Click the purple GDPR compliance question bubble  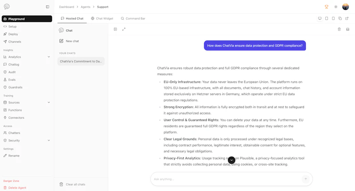click(255, 46)
